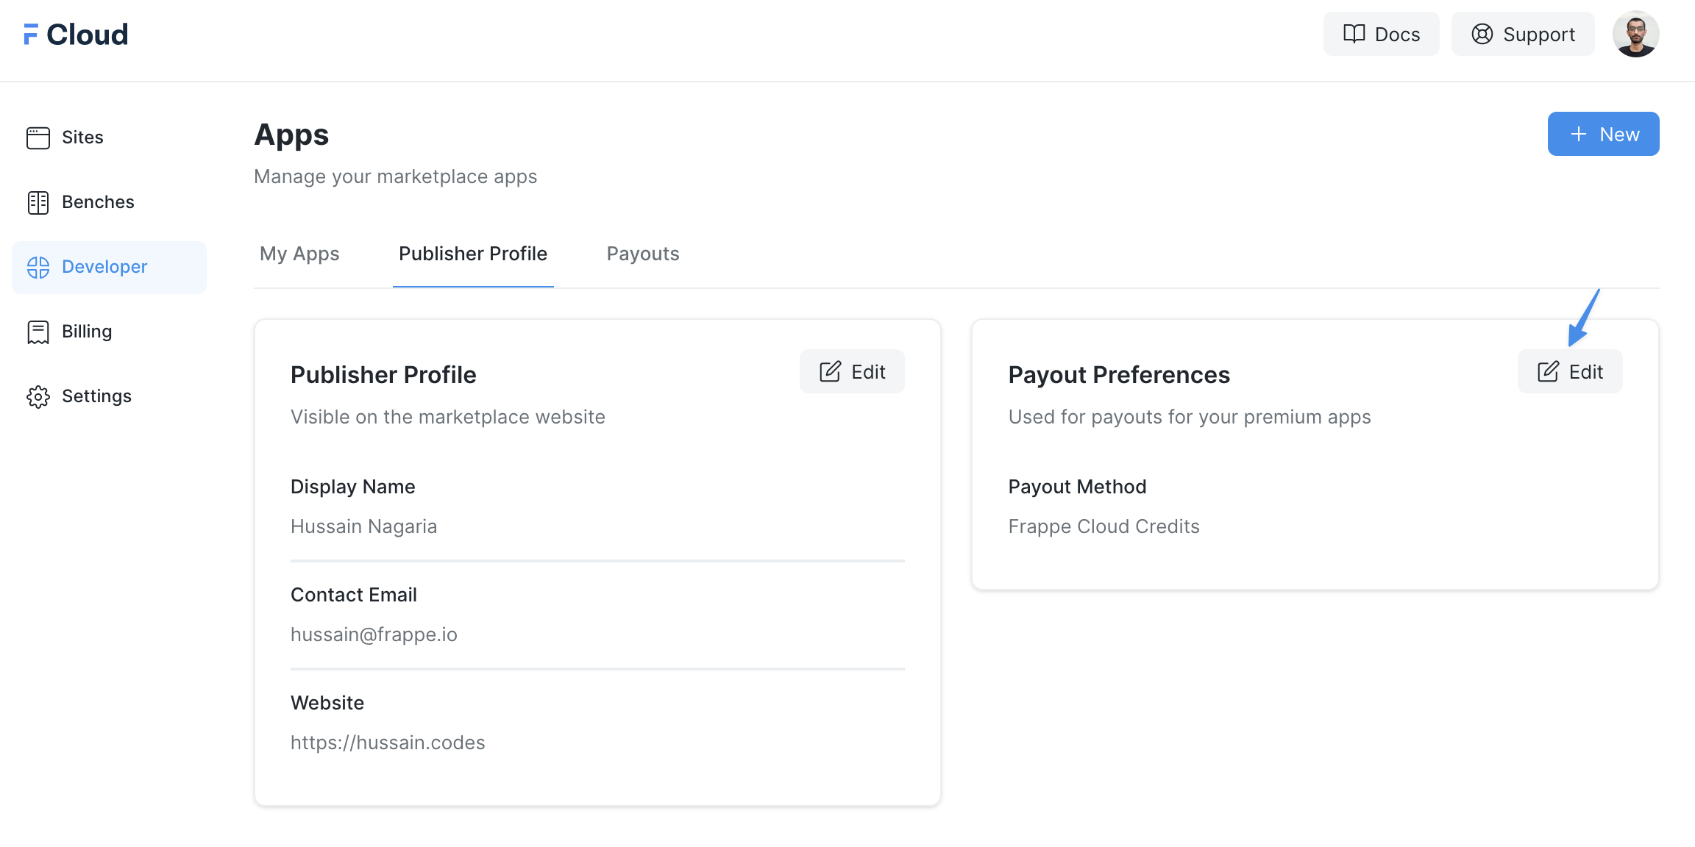Select the Settings gear icon
This screenshot has height=847, width=1695.
[38, 396]
